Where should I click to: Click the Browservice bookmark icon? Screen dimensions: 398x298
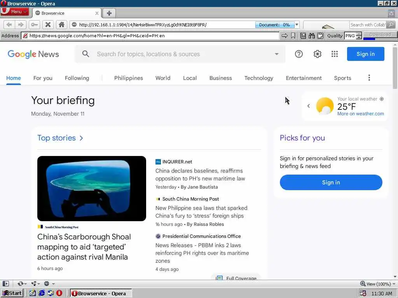tap(293, 36)
